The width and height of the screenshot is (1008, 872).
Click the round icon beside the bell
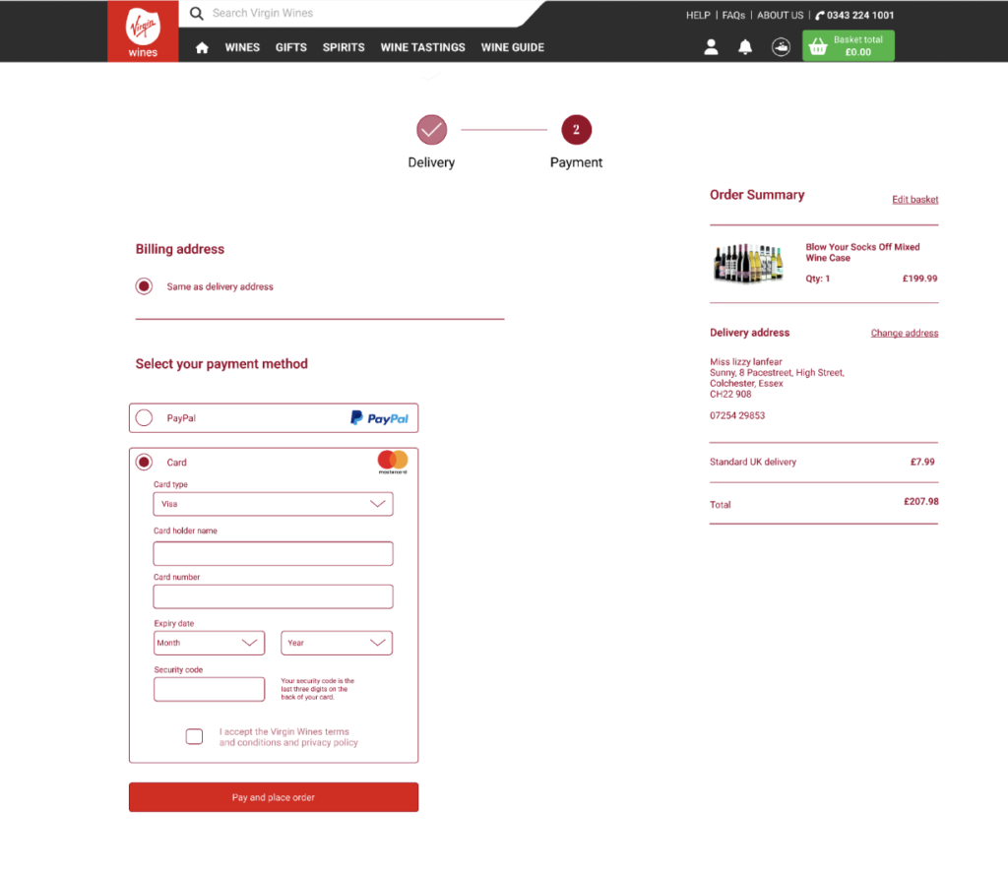pos(781,47)
